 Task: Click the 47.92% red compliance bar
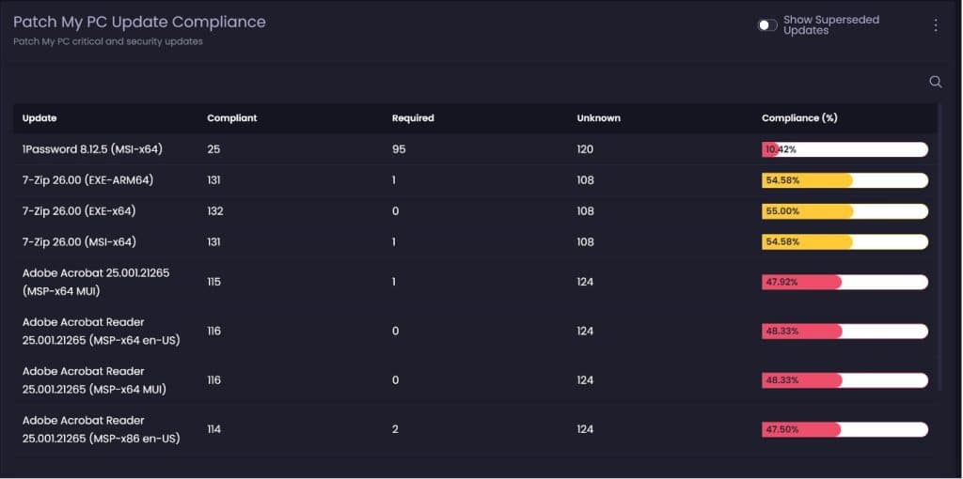pyautogui.click(x=845, y=282)
